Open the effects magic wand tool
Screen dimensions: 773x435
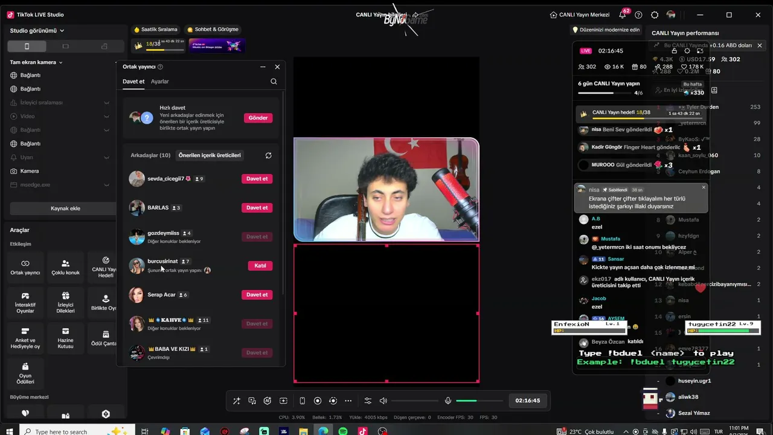coord(236,401)
